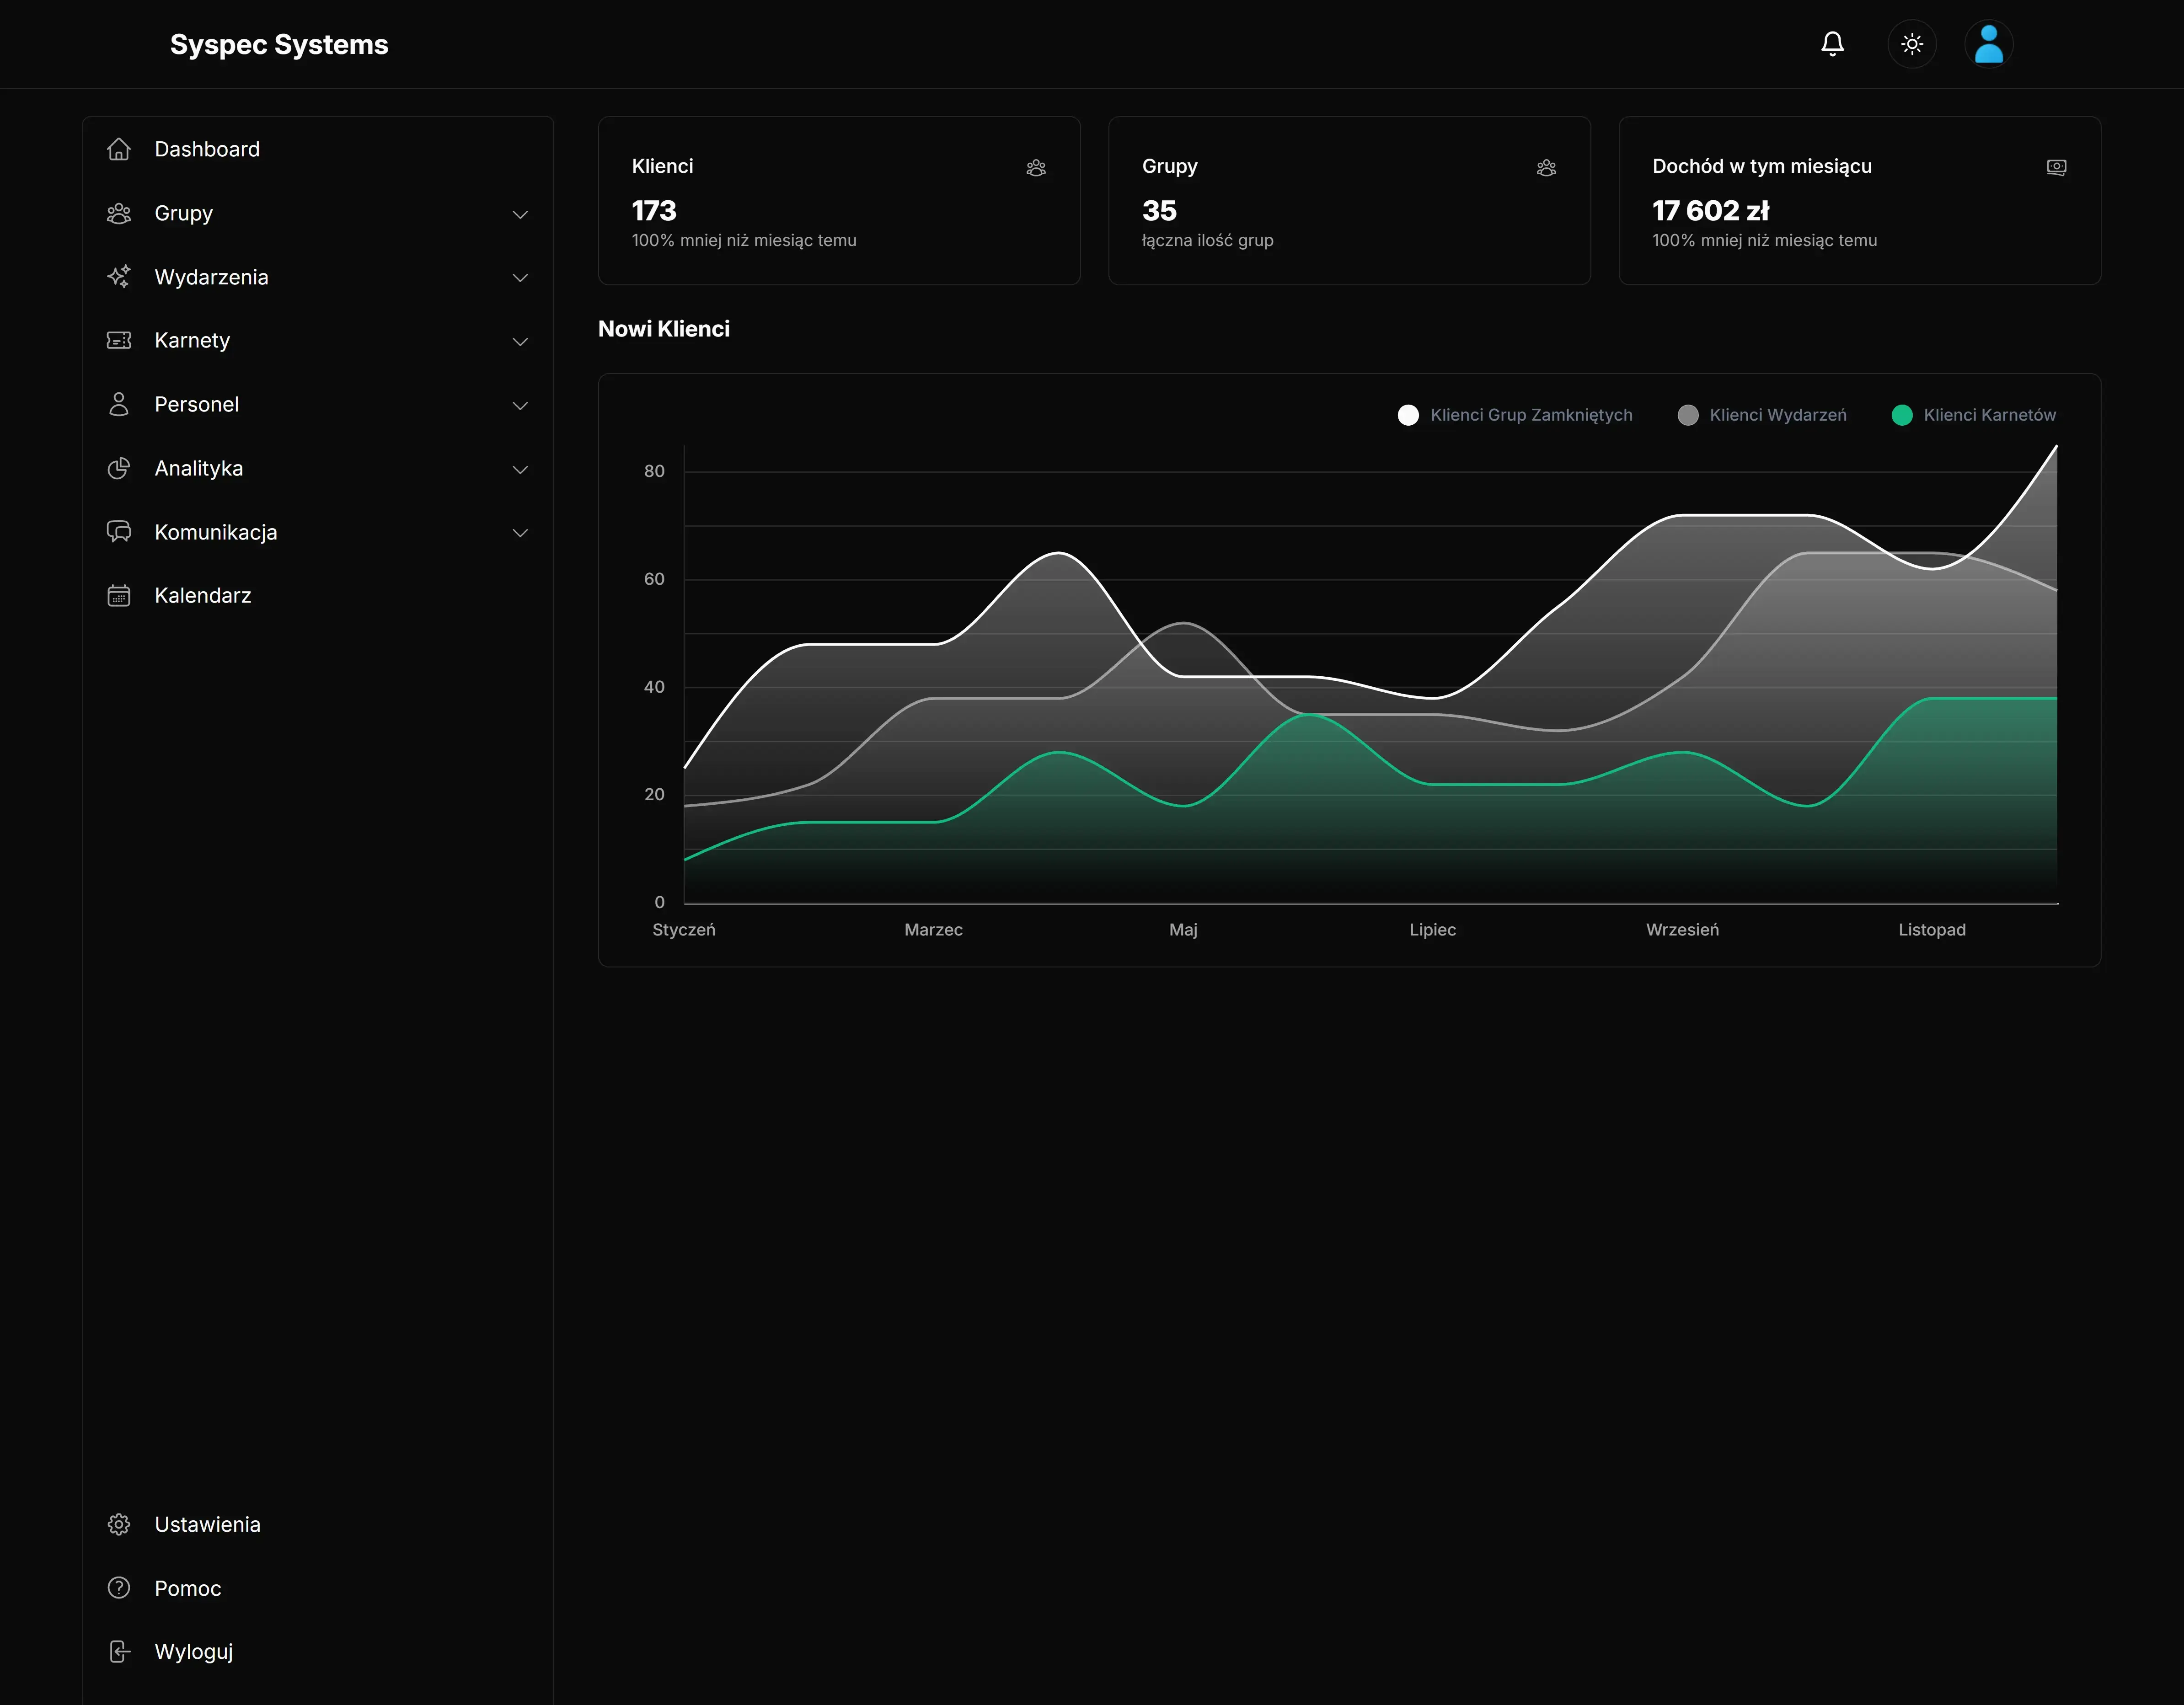Click the Pomoc question mark icon
Image resolution: width=2184 pixels, height=1705 pixels.
click(x=119, y=1588)
